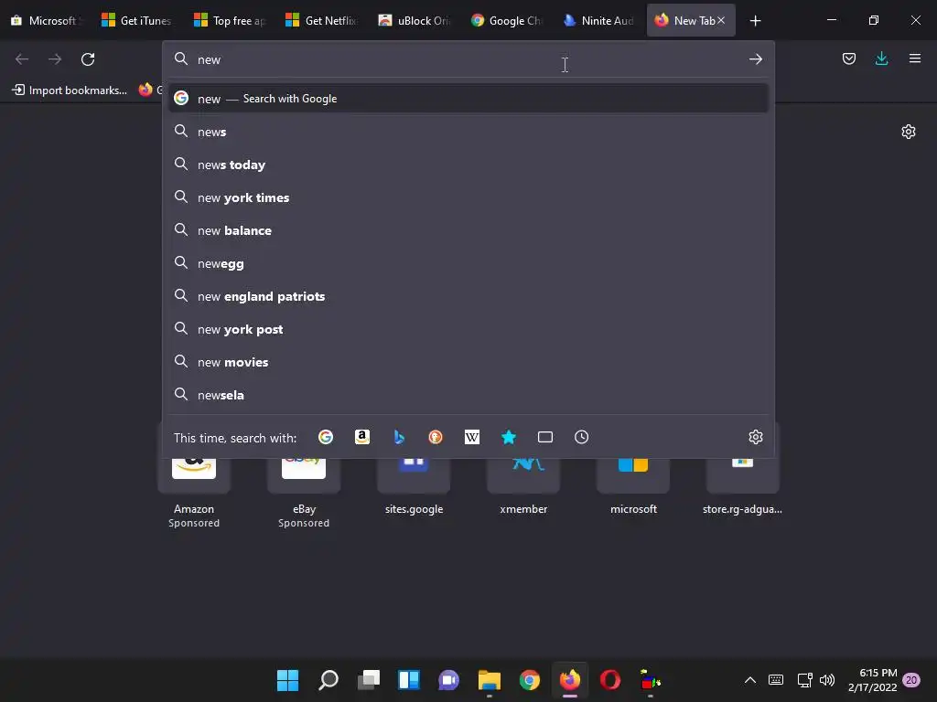937x702 pixels.
Task: Switch to the Top free apps tab
Action: pyautogui.click(x=230, y=20)
